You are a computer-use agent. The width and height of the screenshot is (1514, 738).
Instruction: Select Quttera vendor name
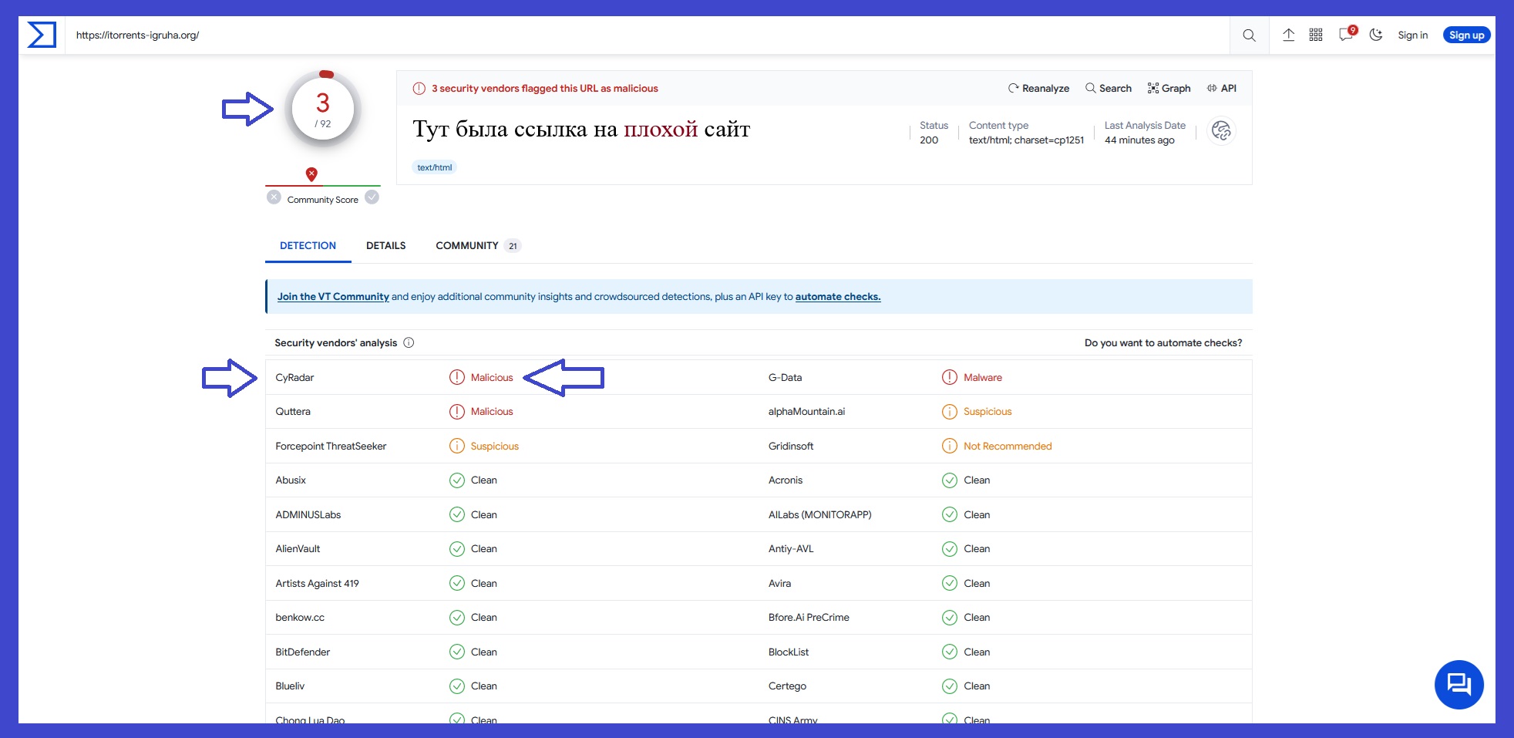click(x=293, y=411)
